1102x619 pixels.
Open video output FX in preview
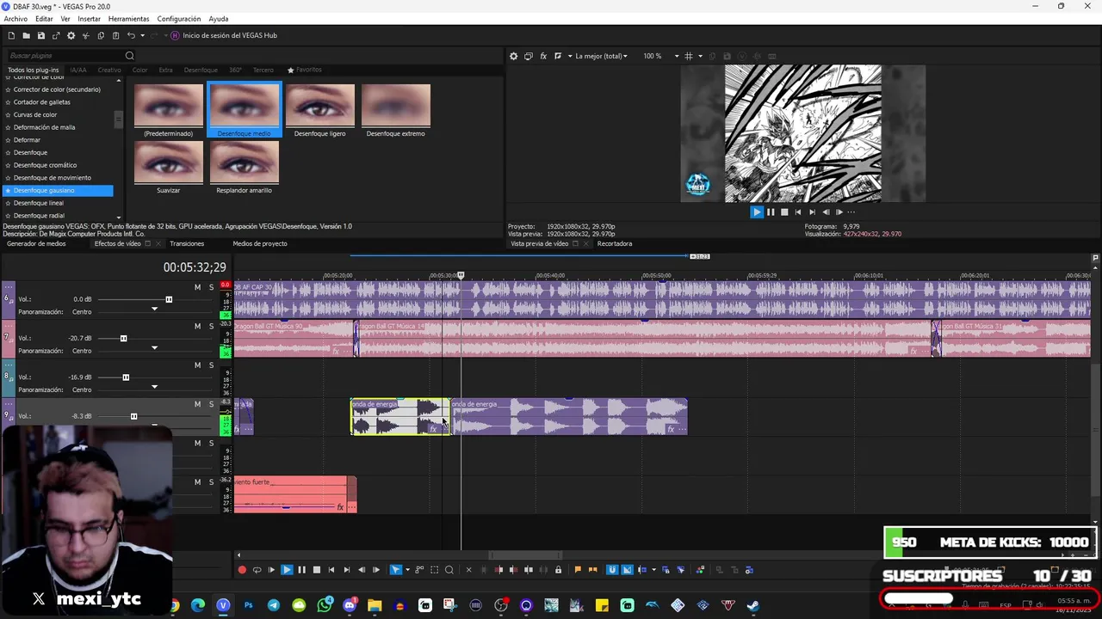543,56
